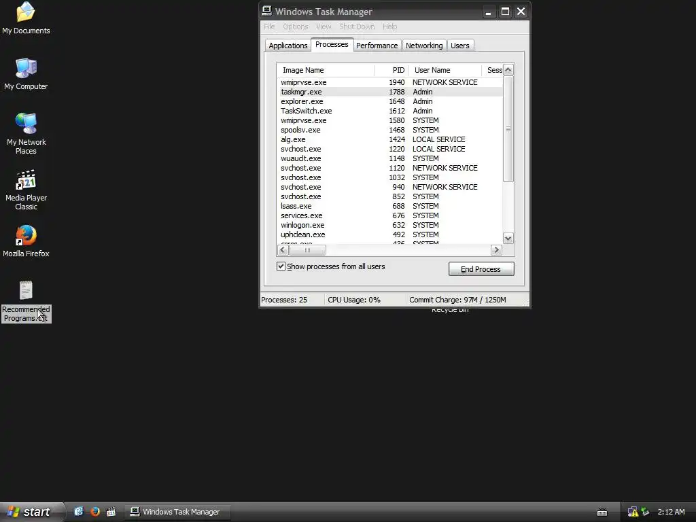This screenshot has width=696, height=522.
Task: Open the Options menu
Action: pos(295,27)
